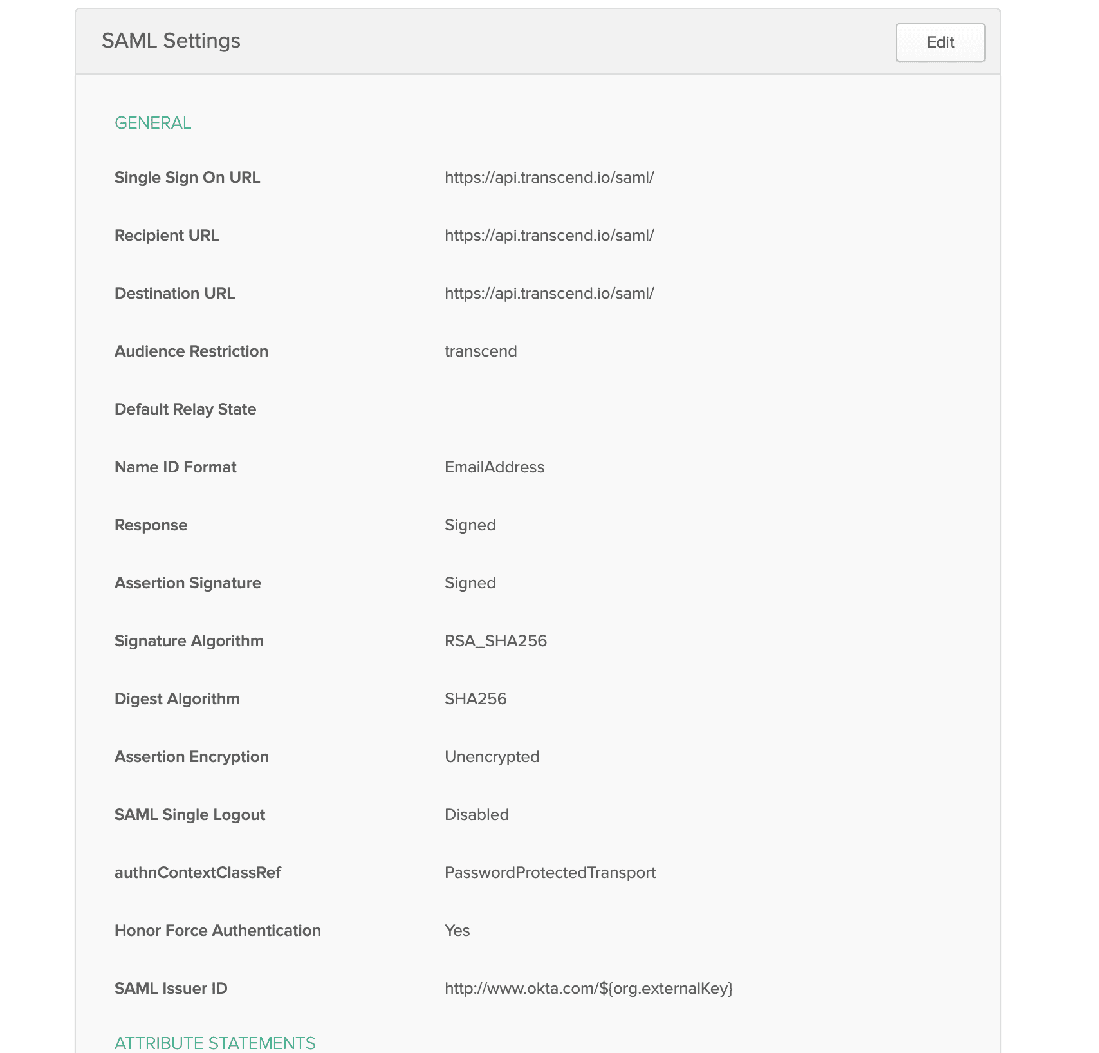Click the EmailAddress Name ID Format value
The height and width of the screenshot is (1053, 1099).
[x=494, y=467]
